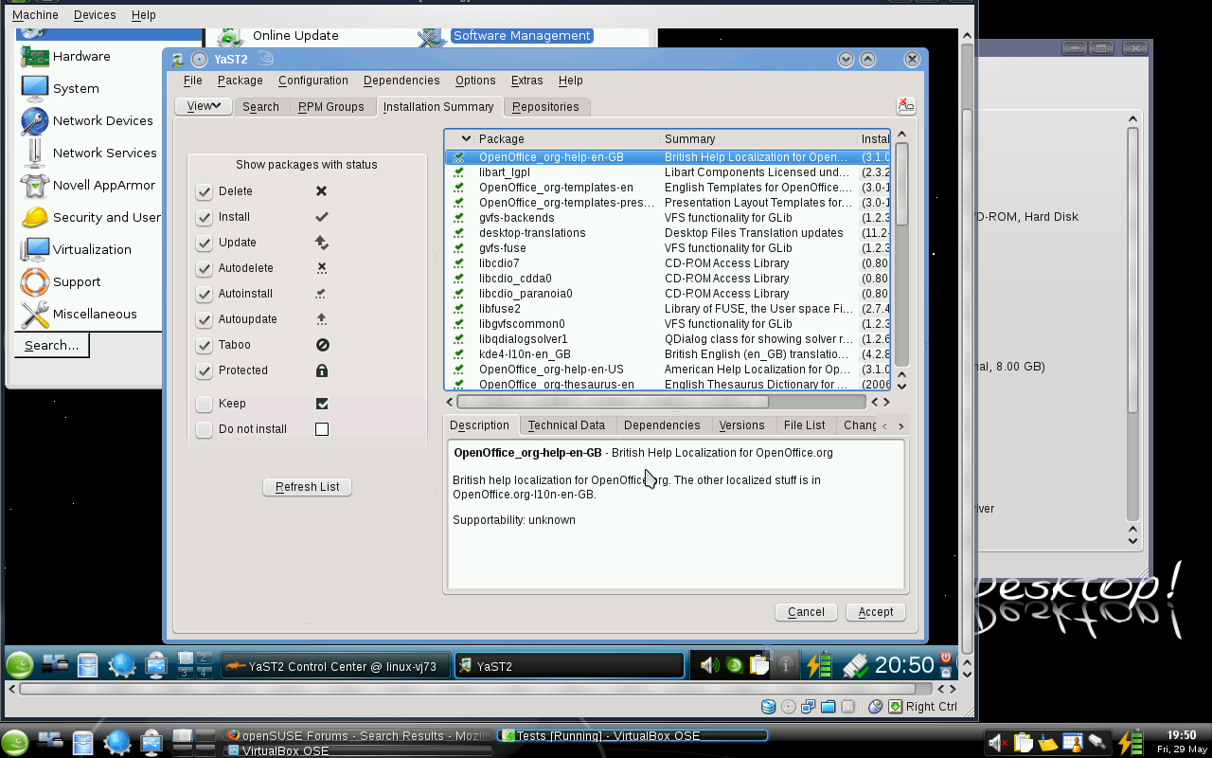Click the status icon of libfuse2 package
1212x758 pixels.
tap(459, 309)
